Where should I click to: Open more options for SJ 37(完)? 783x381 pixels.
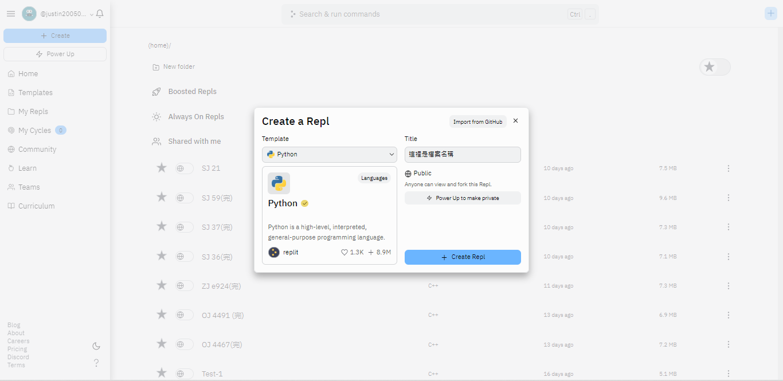(729, 227)
